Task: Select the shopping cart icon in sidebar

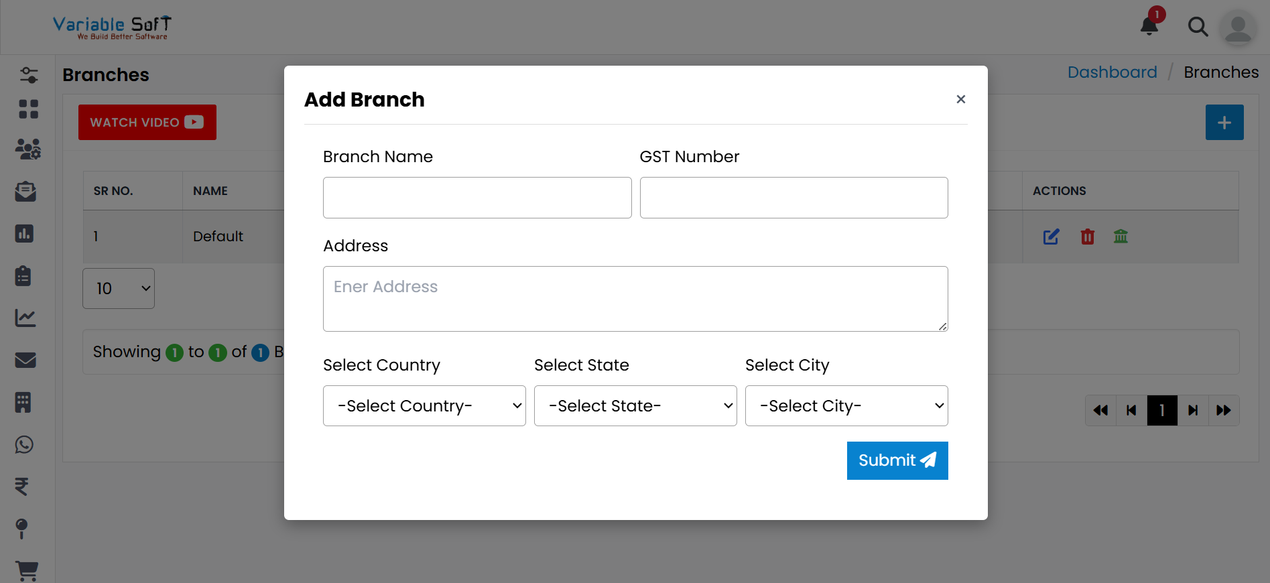Action: (x=27, y=571)
